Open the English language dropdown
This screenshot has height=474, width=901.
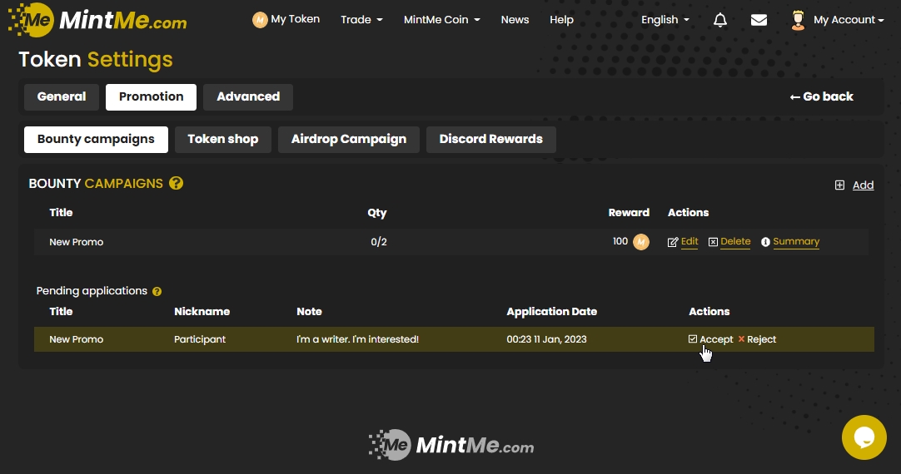(x=665, y=20)
